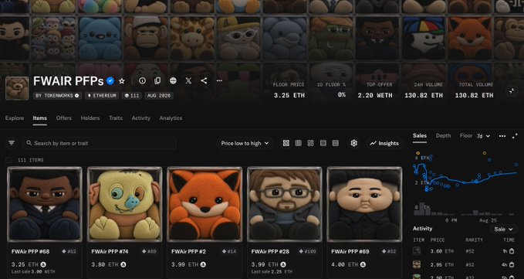
Task: Click the Insights button
Action: (x=384, y=143)
